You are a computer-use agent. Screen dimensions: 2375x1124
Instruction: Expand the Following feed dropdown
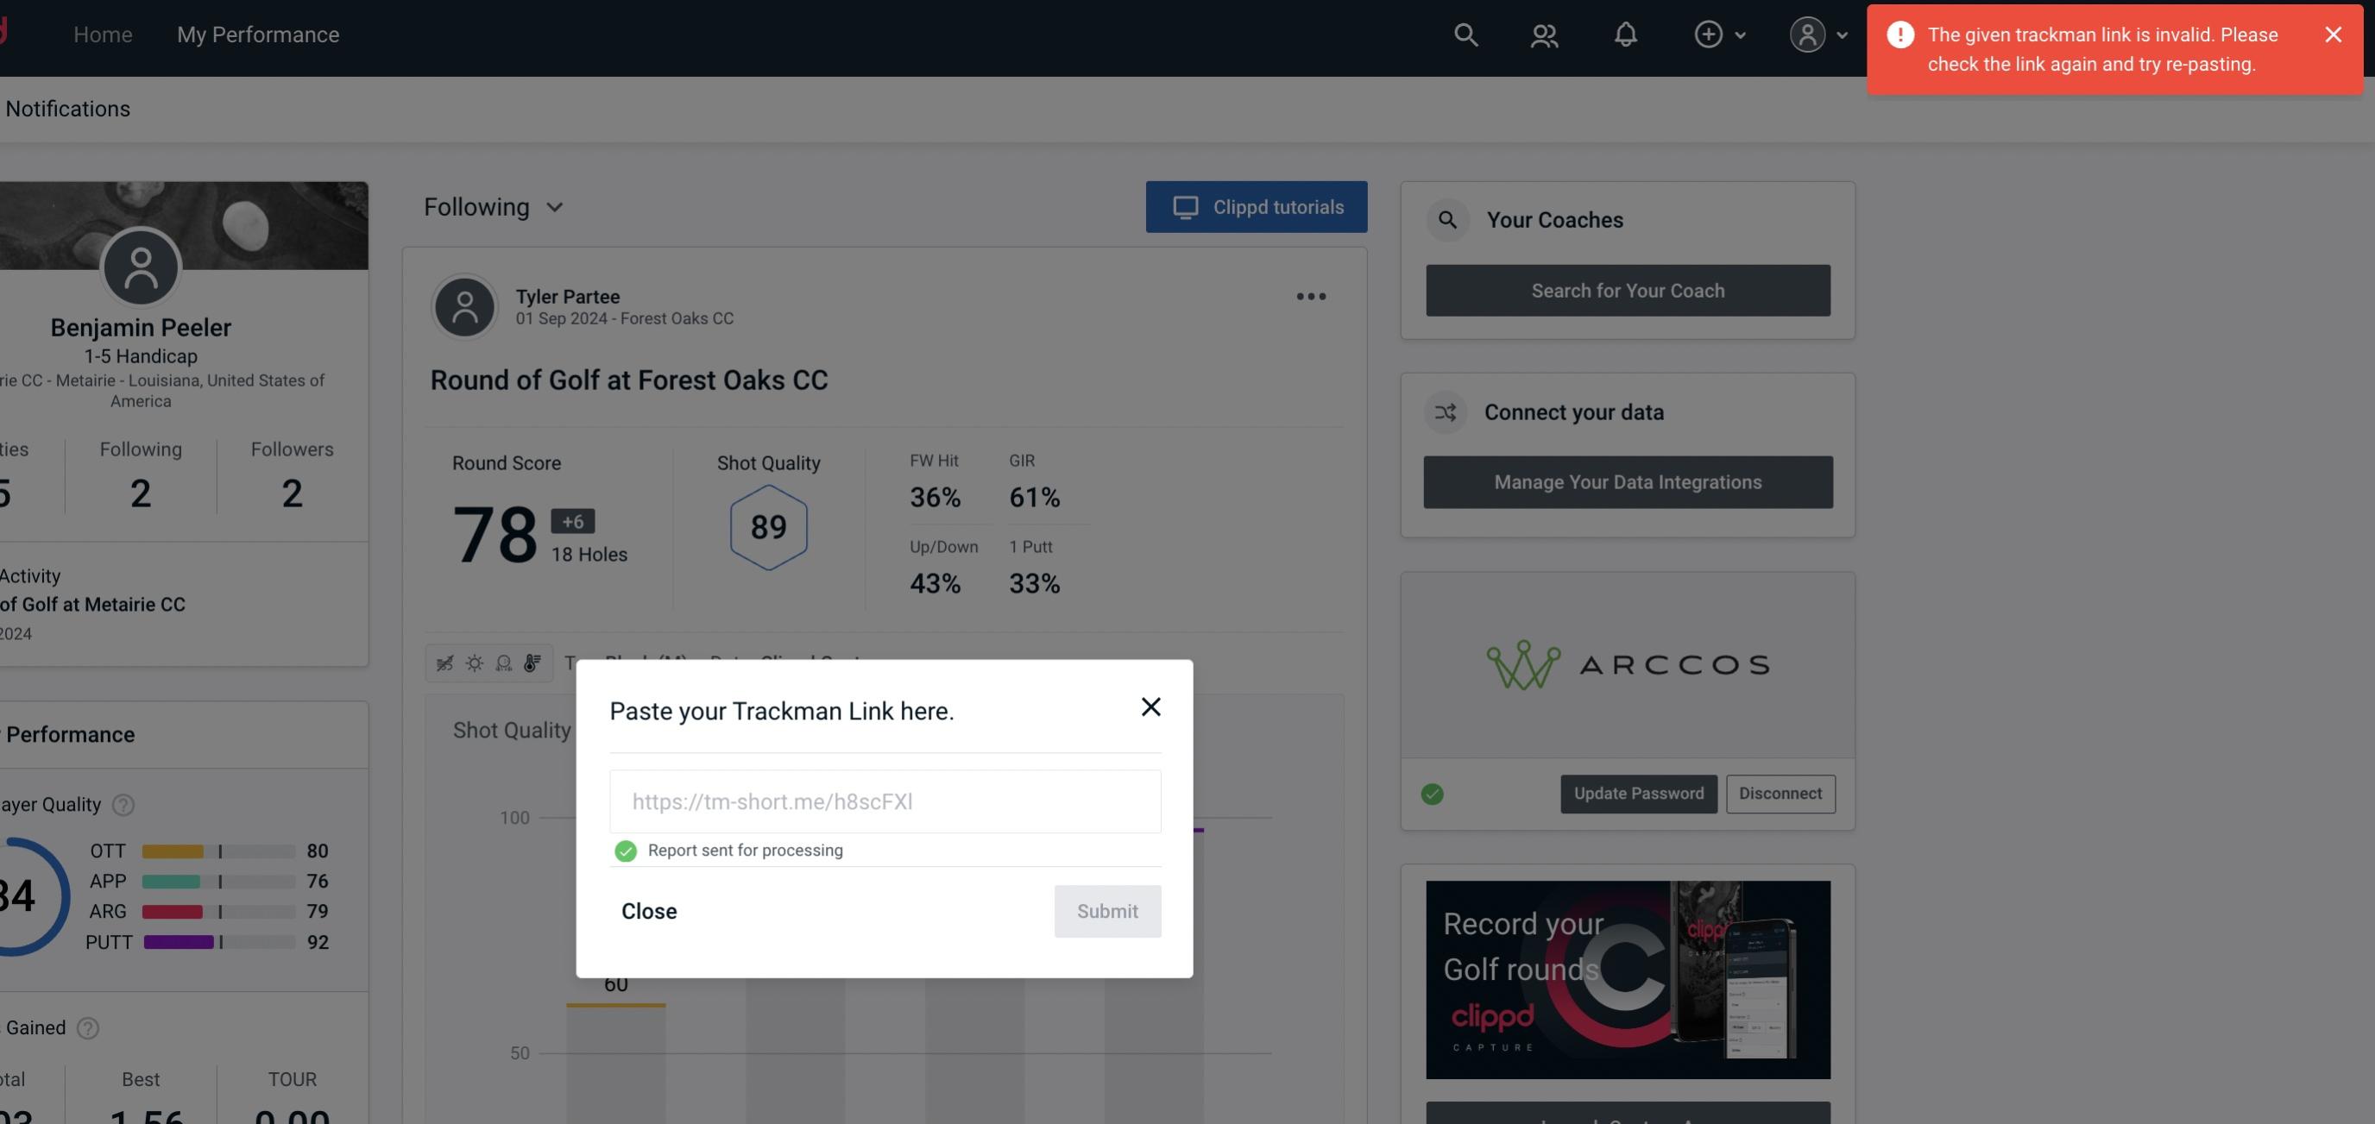[494, 206]
